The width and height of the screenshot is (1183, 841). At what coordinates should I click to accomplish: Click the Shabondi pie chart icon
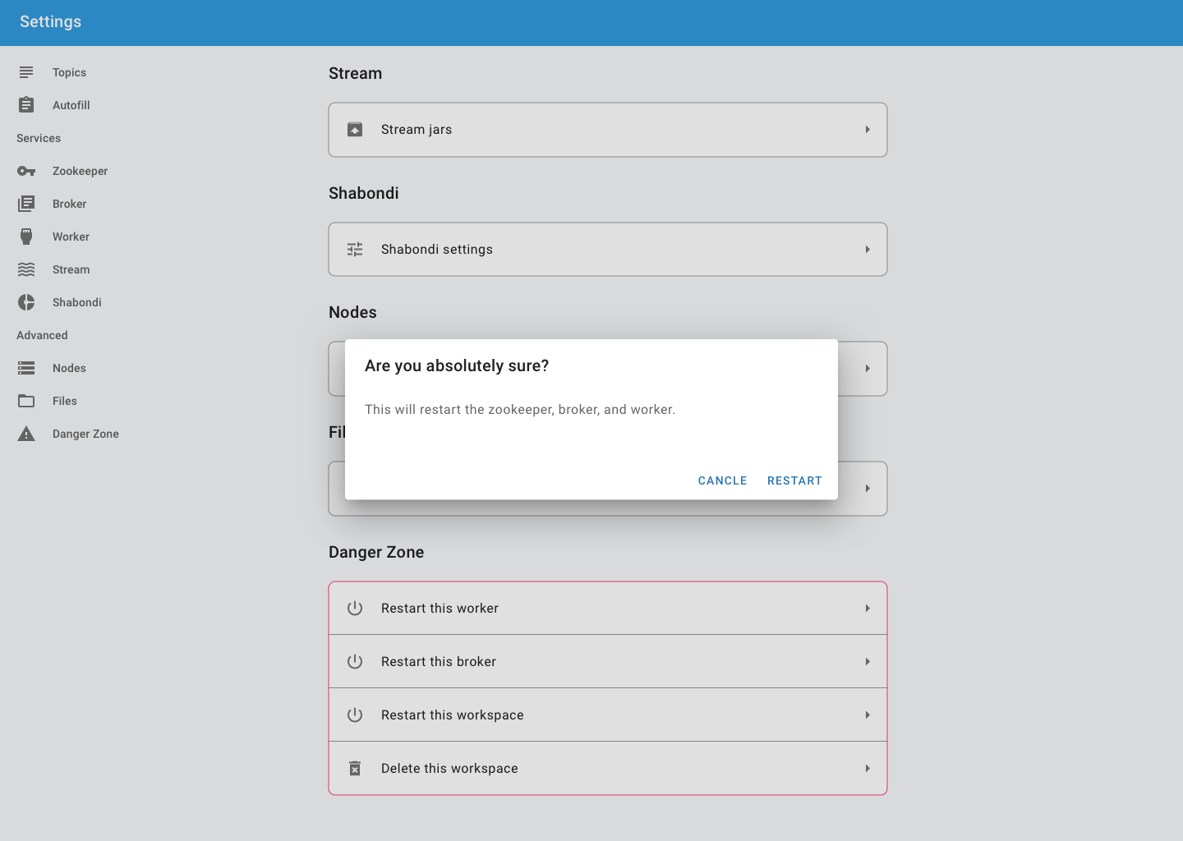coord(26,302)
